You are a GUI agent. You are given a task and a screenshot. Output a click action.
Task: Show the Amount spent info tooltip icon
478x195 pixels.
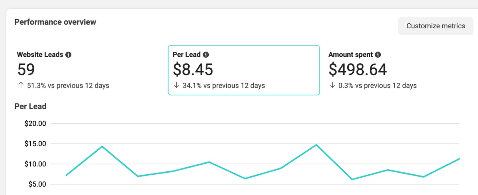tap(378, 55)
